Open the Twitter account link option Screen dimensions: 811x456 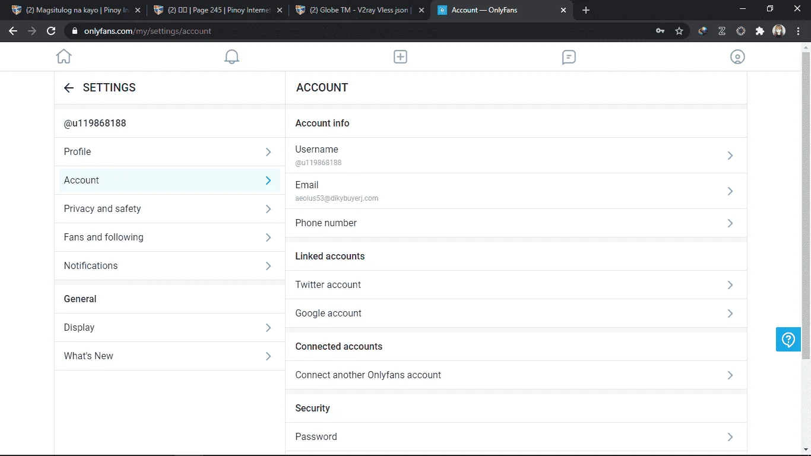[516, 285]
